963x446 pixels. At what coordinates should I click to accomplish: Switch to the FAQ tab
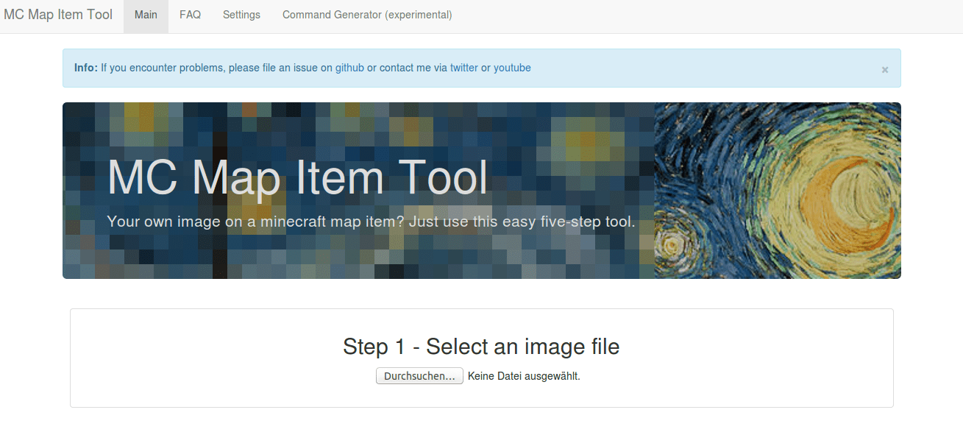[190, 15]
